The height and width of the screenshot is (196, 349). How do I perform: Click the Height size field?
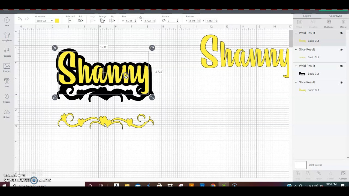click(x=148, y=21)
